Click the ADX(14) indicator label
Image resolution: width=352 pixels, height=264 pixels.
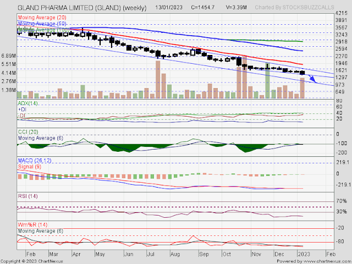pyautogui.click(x=28, y=103)
